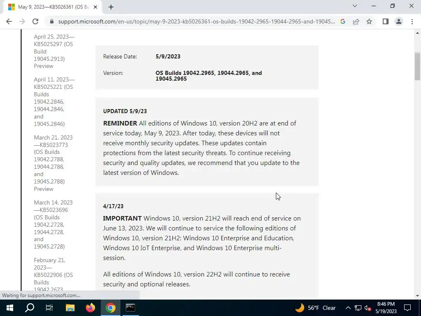Open Task View on taskbar
The height and width of the screenshot is (316, 421).
(49, 308)
